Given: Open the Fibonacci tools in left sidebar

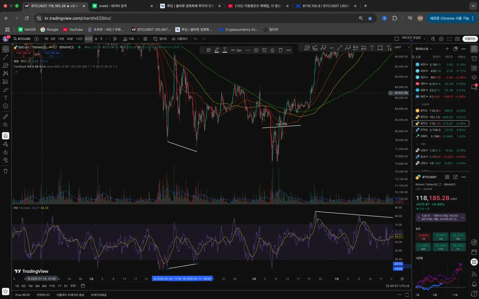Looking at the screenshot, I should pyautogui.click(x=6, y=65).
